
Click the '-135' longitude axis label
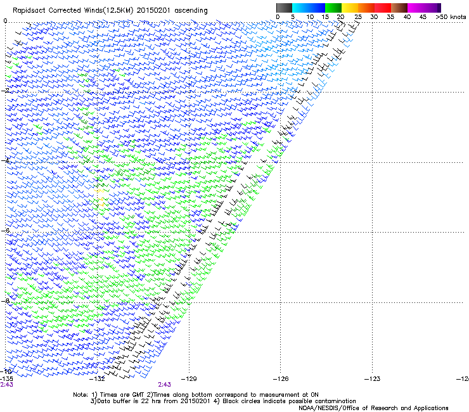point(6,379)
